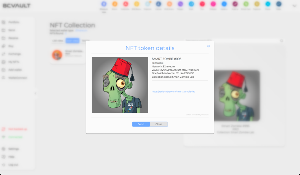Close the NFT token details dialog
The height and width of the screenshot is (175, 300).
[159, 124]
